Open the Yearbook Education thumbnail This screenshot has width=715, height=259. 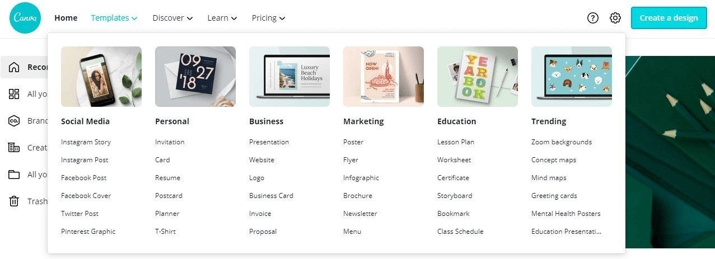click(478, 77)
